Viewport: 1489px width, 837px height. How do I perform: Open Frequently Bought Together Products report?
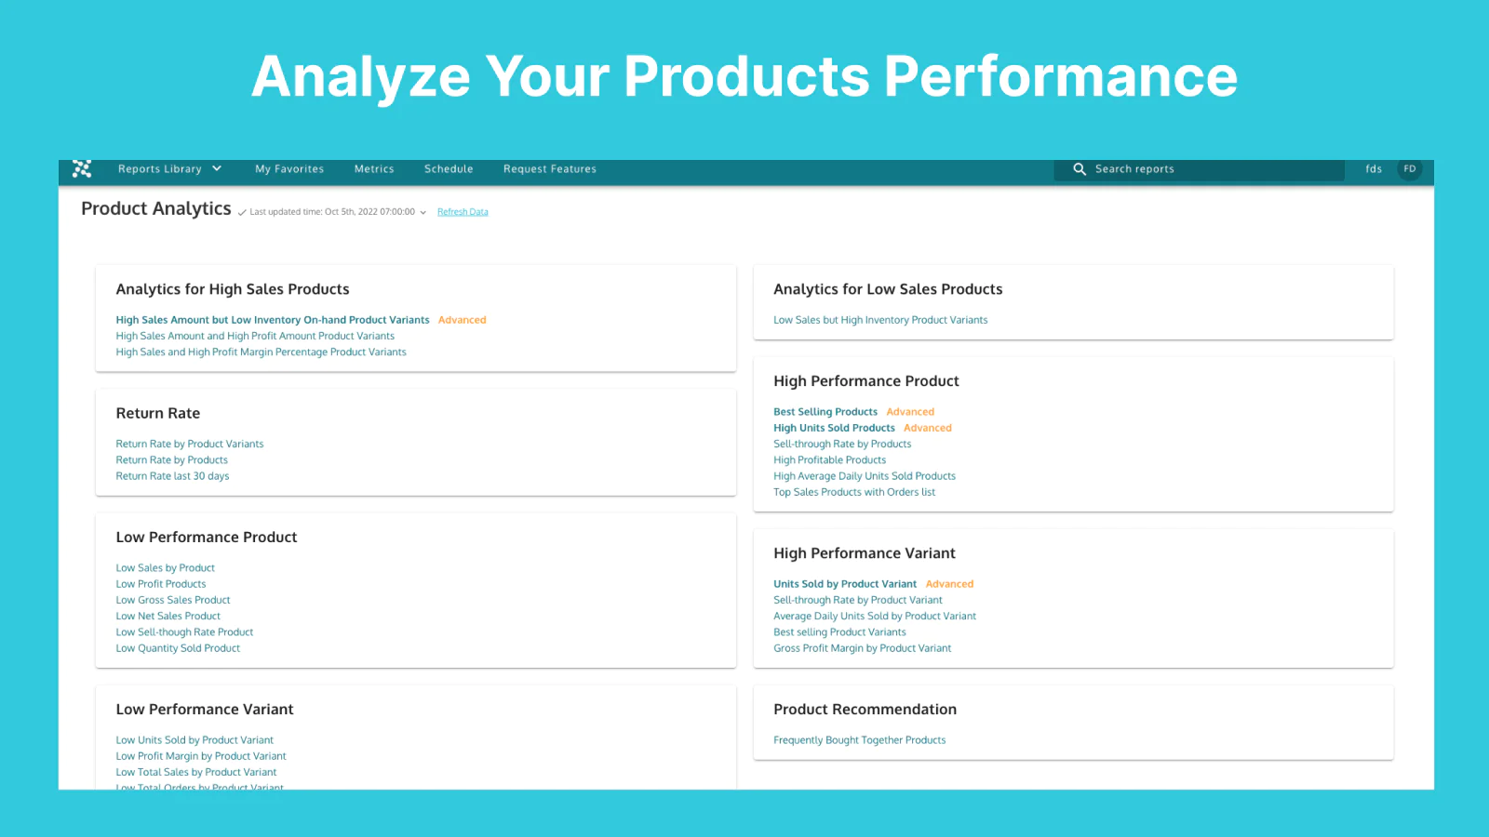pyautogui.click(x=859, y=740)
